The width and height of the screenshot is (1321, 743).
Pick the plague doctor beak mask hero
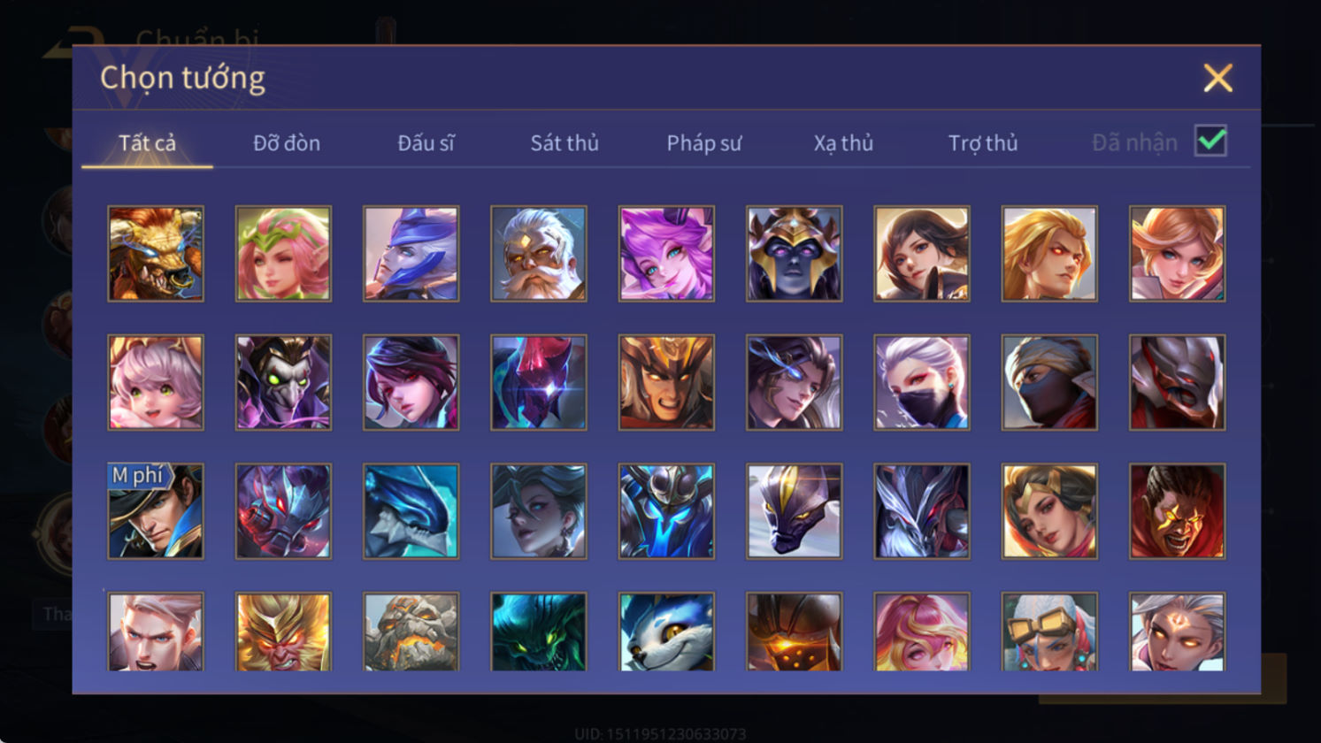pos(283,382)
